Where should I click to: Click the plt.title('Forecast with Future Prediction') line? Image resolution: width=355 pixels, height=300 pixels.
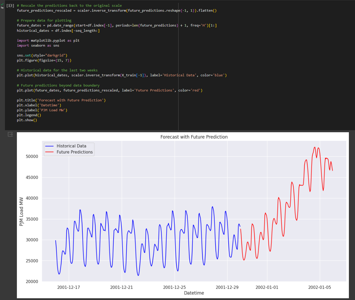click(61, 100)
